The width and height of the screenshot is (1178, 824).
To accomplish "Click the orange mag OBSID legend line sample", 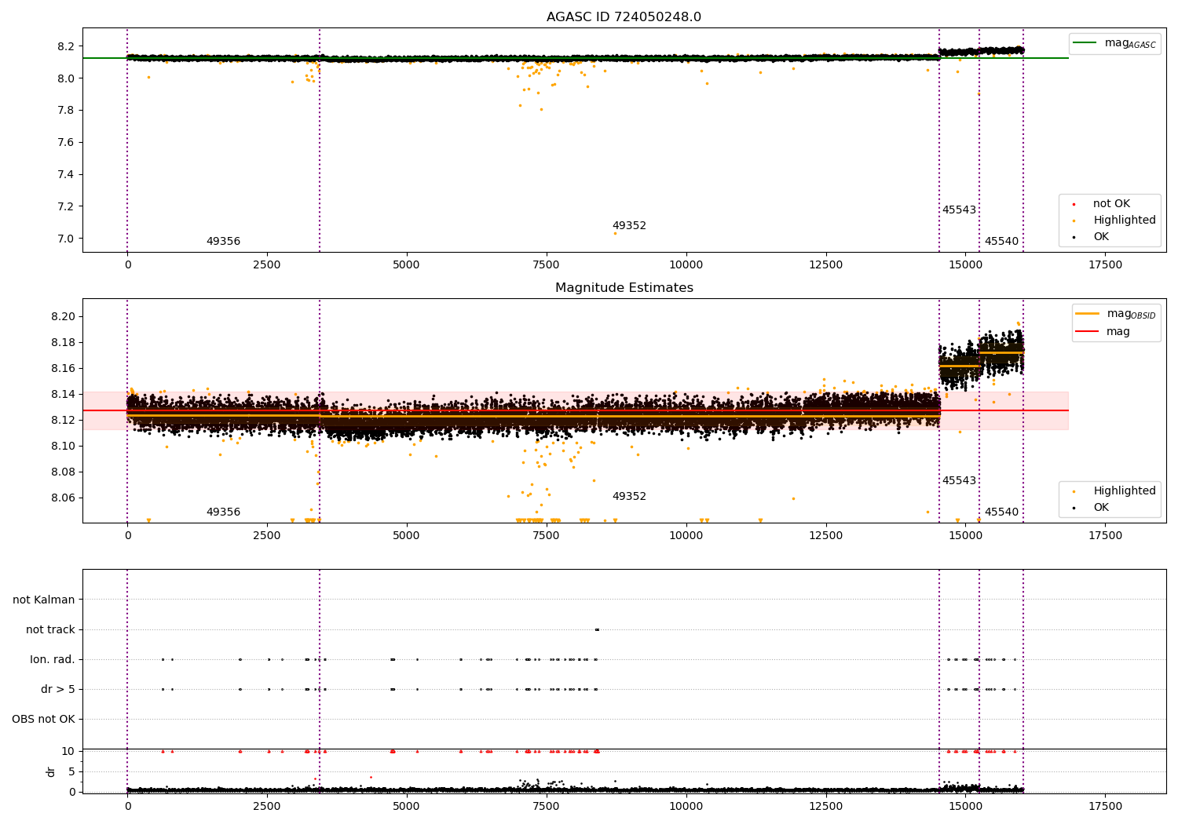I will 1088,314.
